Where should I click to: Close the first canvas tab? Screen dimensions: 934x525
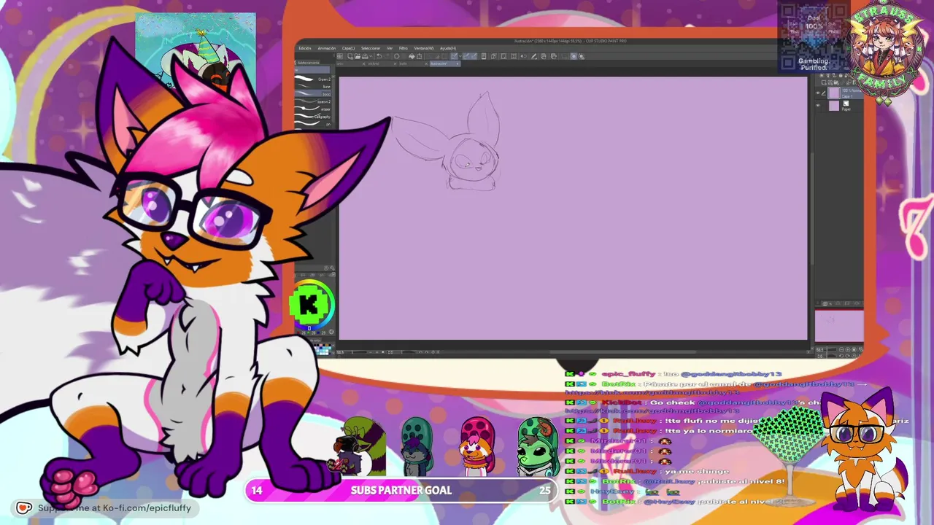coord(363,63)
